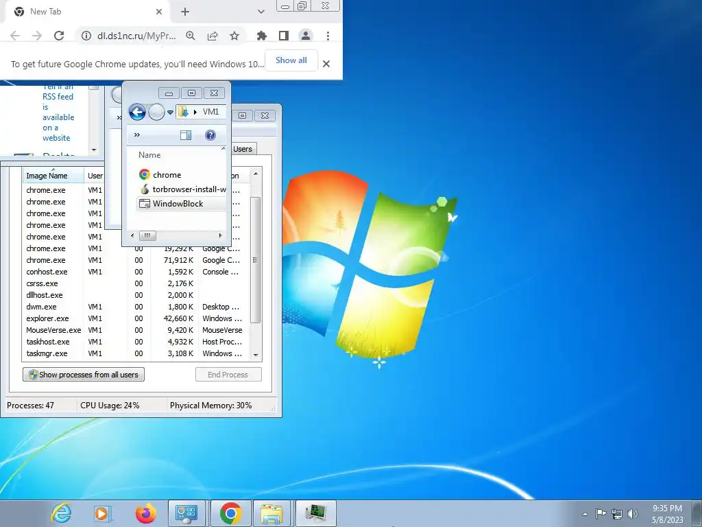Open Action Center flag in tray

[601, 513]
